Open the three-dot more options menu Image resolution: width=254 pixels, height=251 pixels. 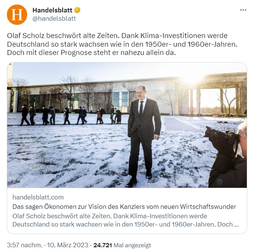click(x=243, y=10)
